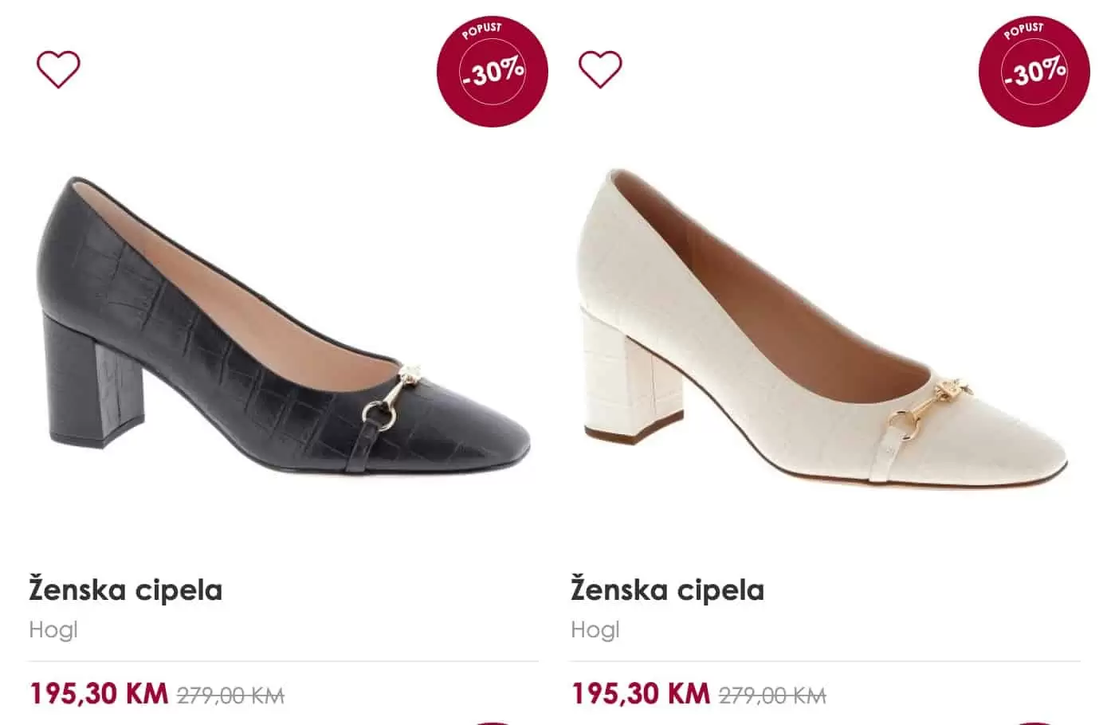Click the black shoe's crossed-out 279,00 KM price
The width and height of the screenshot is (1103, 725).
click(230, 696)
